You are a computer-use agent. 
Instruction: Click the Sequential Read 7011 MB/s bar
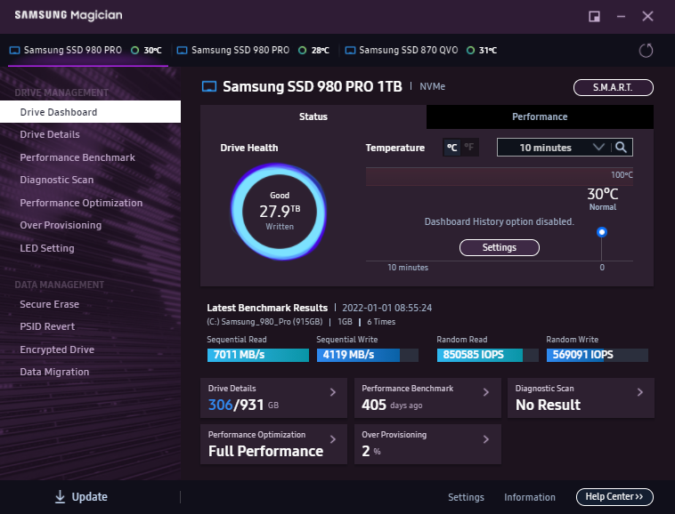[x=258, y=355]
